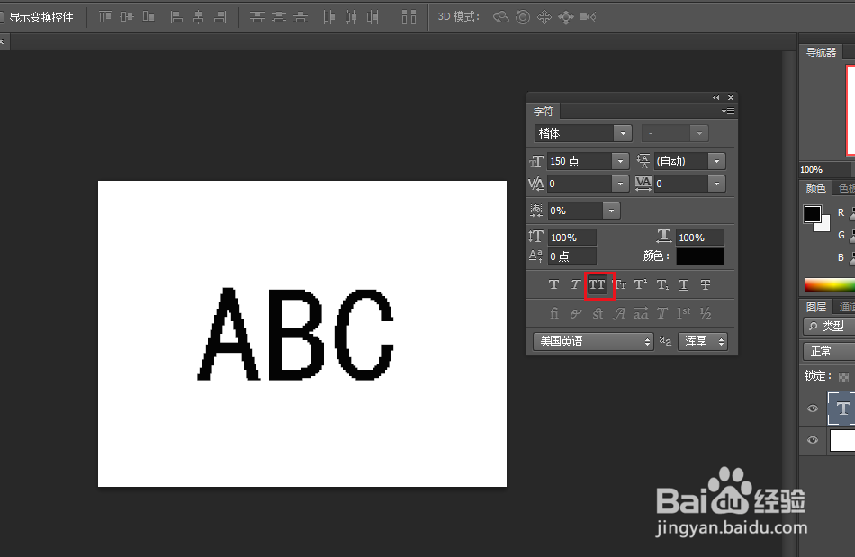Open the 0% tsume scaling dropdown

pos(611,211)
